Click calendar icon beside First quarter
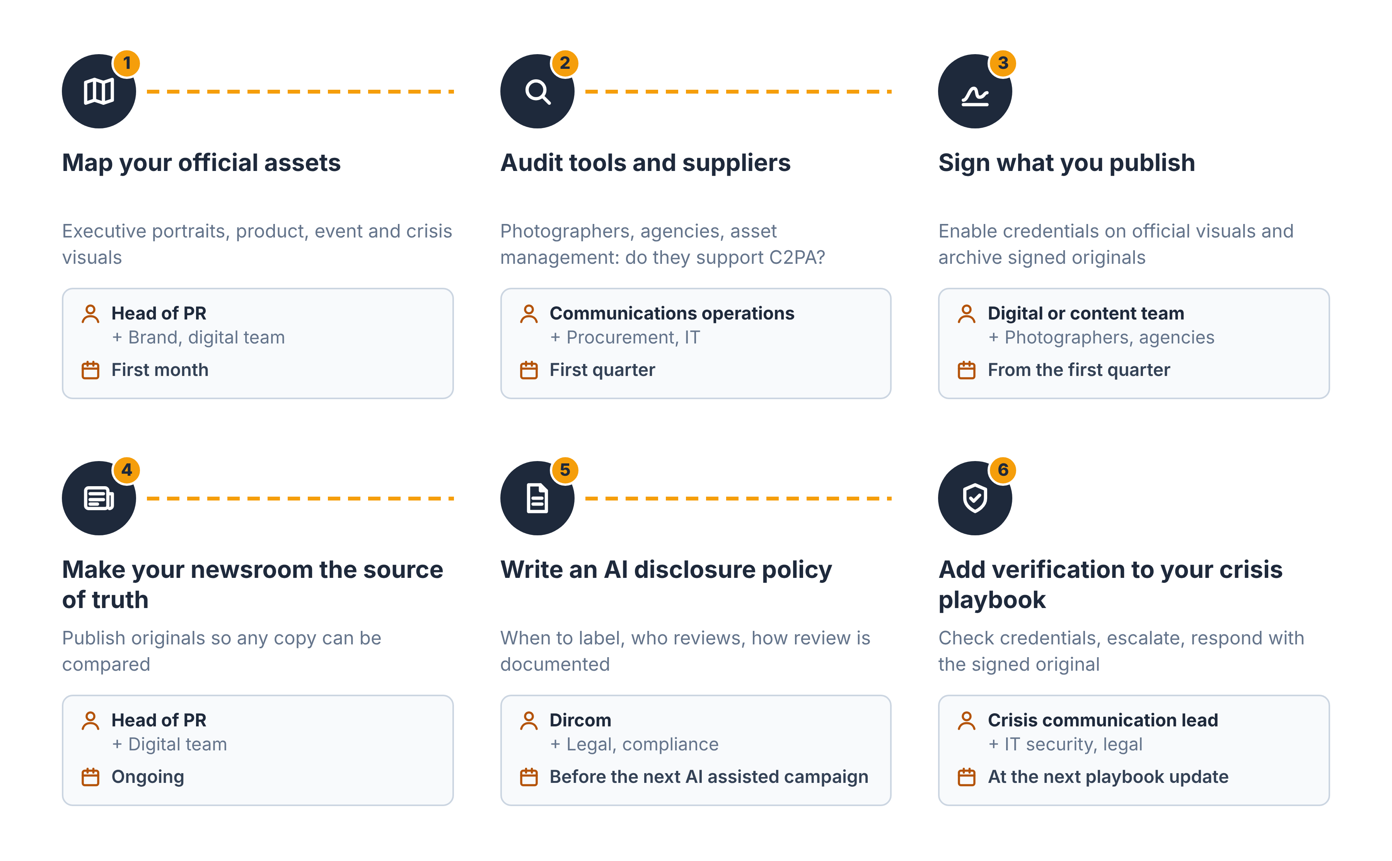Image resolution: width=1392 pixels, height=861 pixels. 529,370
